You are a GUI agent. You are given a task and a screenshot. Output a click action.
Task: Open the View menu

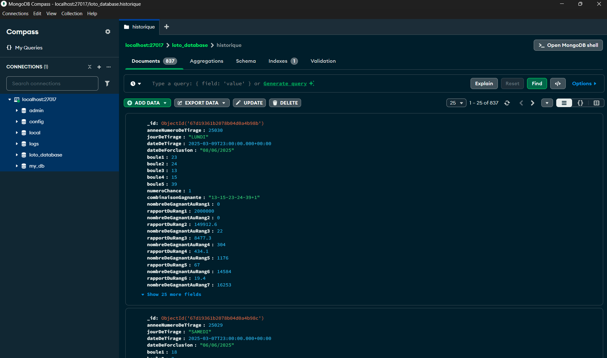coord(51,14)
